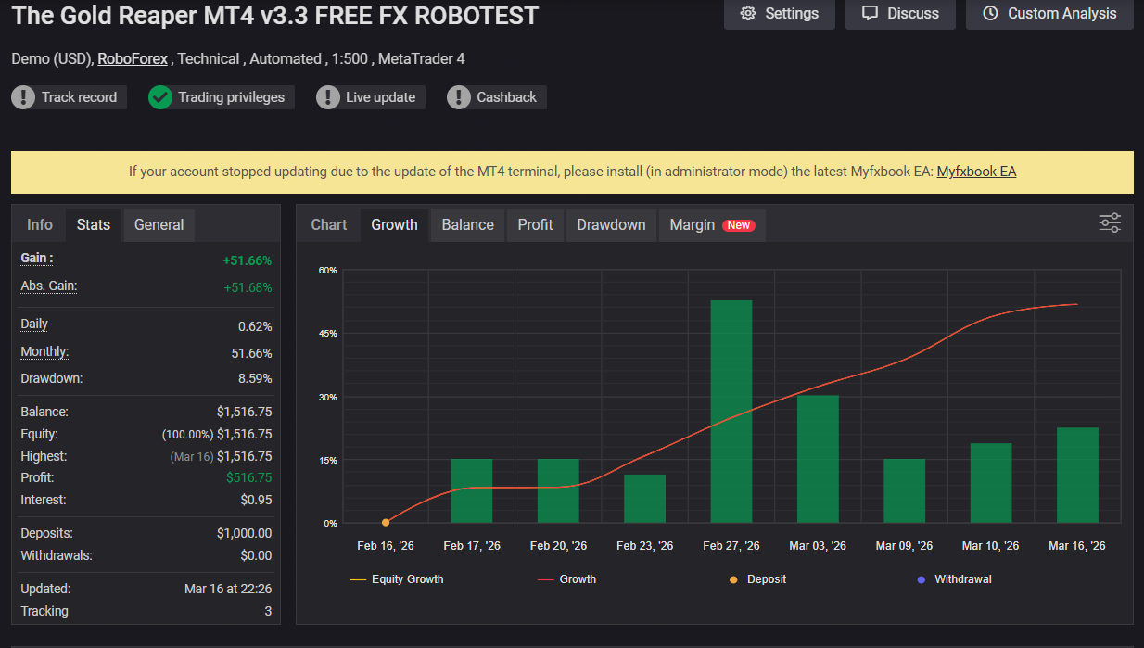Toggle Growth line in chart legend
The width and height of the screenshot is (1144, 648).
566,579
